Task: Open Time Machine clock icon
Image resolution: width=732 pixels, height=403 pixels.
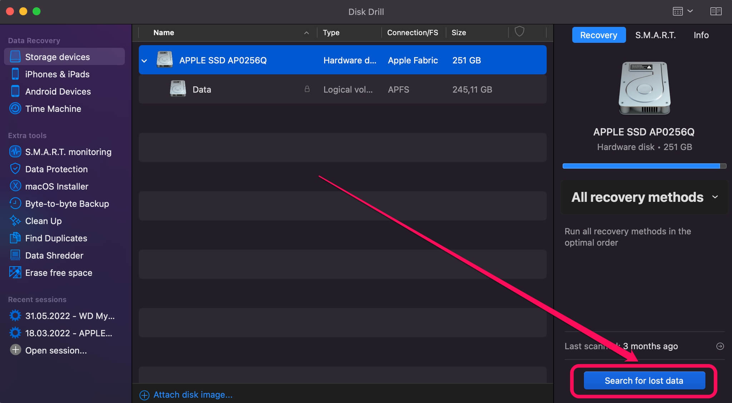Action: (15, 108)
